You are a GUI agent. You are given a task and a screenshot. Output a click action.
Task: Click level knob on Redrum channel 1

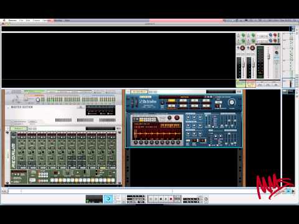(20, 149)
